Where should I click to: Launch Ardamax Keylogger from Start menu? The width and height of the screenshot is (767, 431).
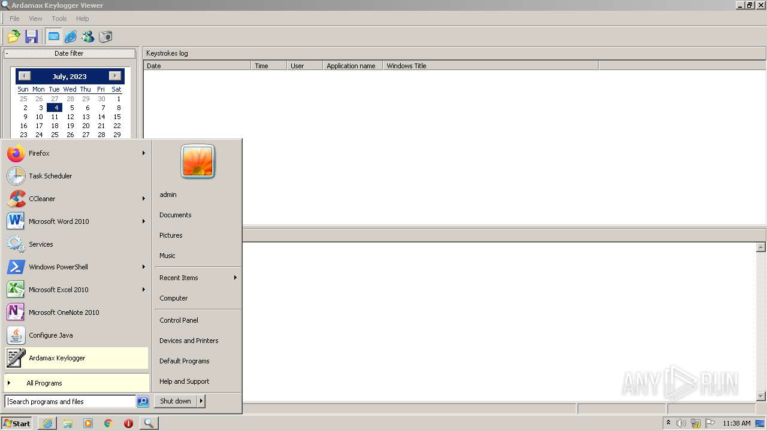[x=77, y=358]
